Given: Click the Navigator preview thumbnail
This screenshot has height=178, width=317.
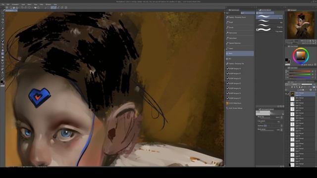Looking at the screenshot, I should [x=301, y=25].
